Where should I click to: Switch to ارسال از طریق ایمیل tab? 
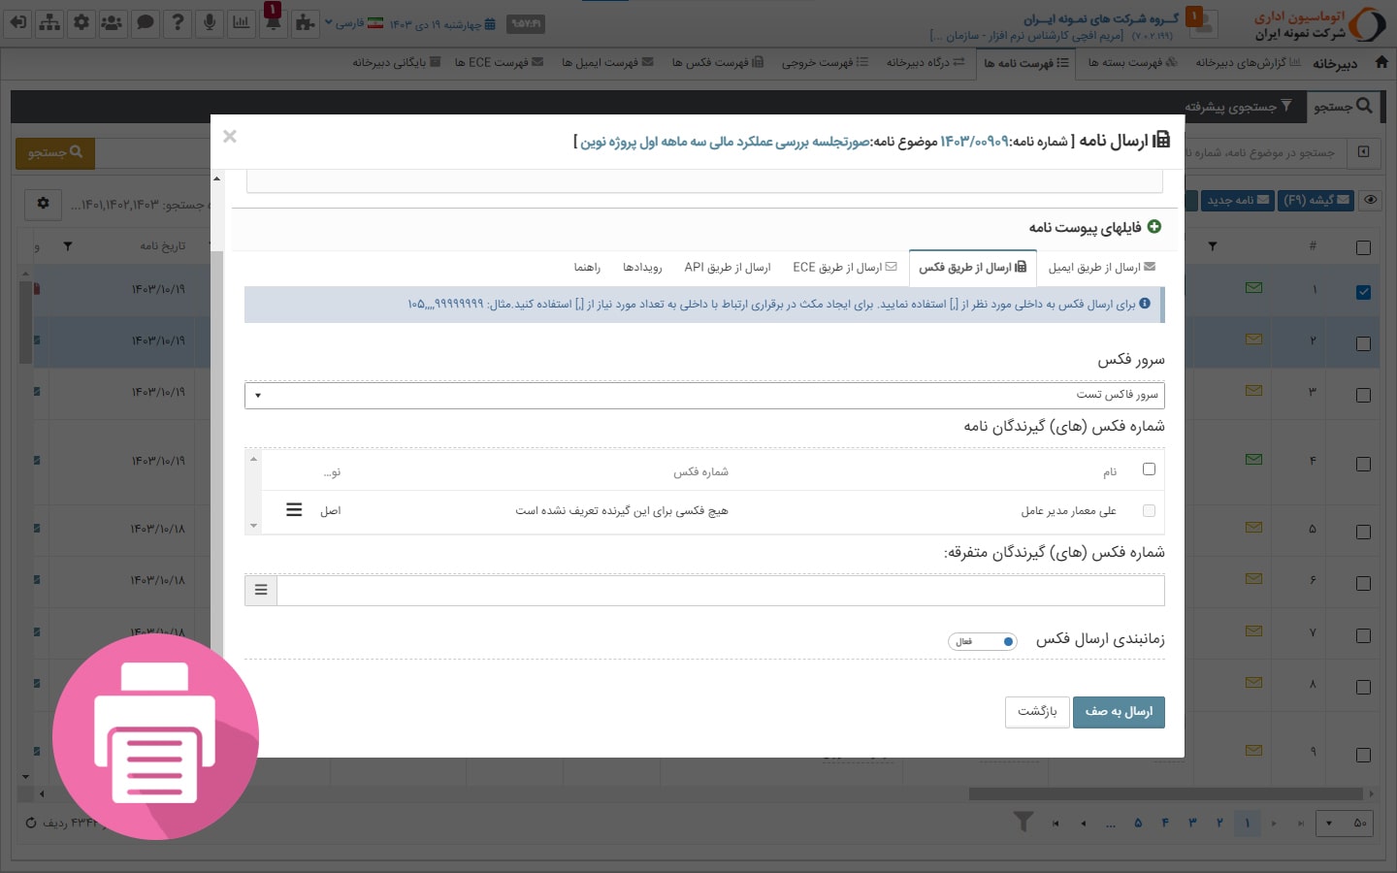1100,268
